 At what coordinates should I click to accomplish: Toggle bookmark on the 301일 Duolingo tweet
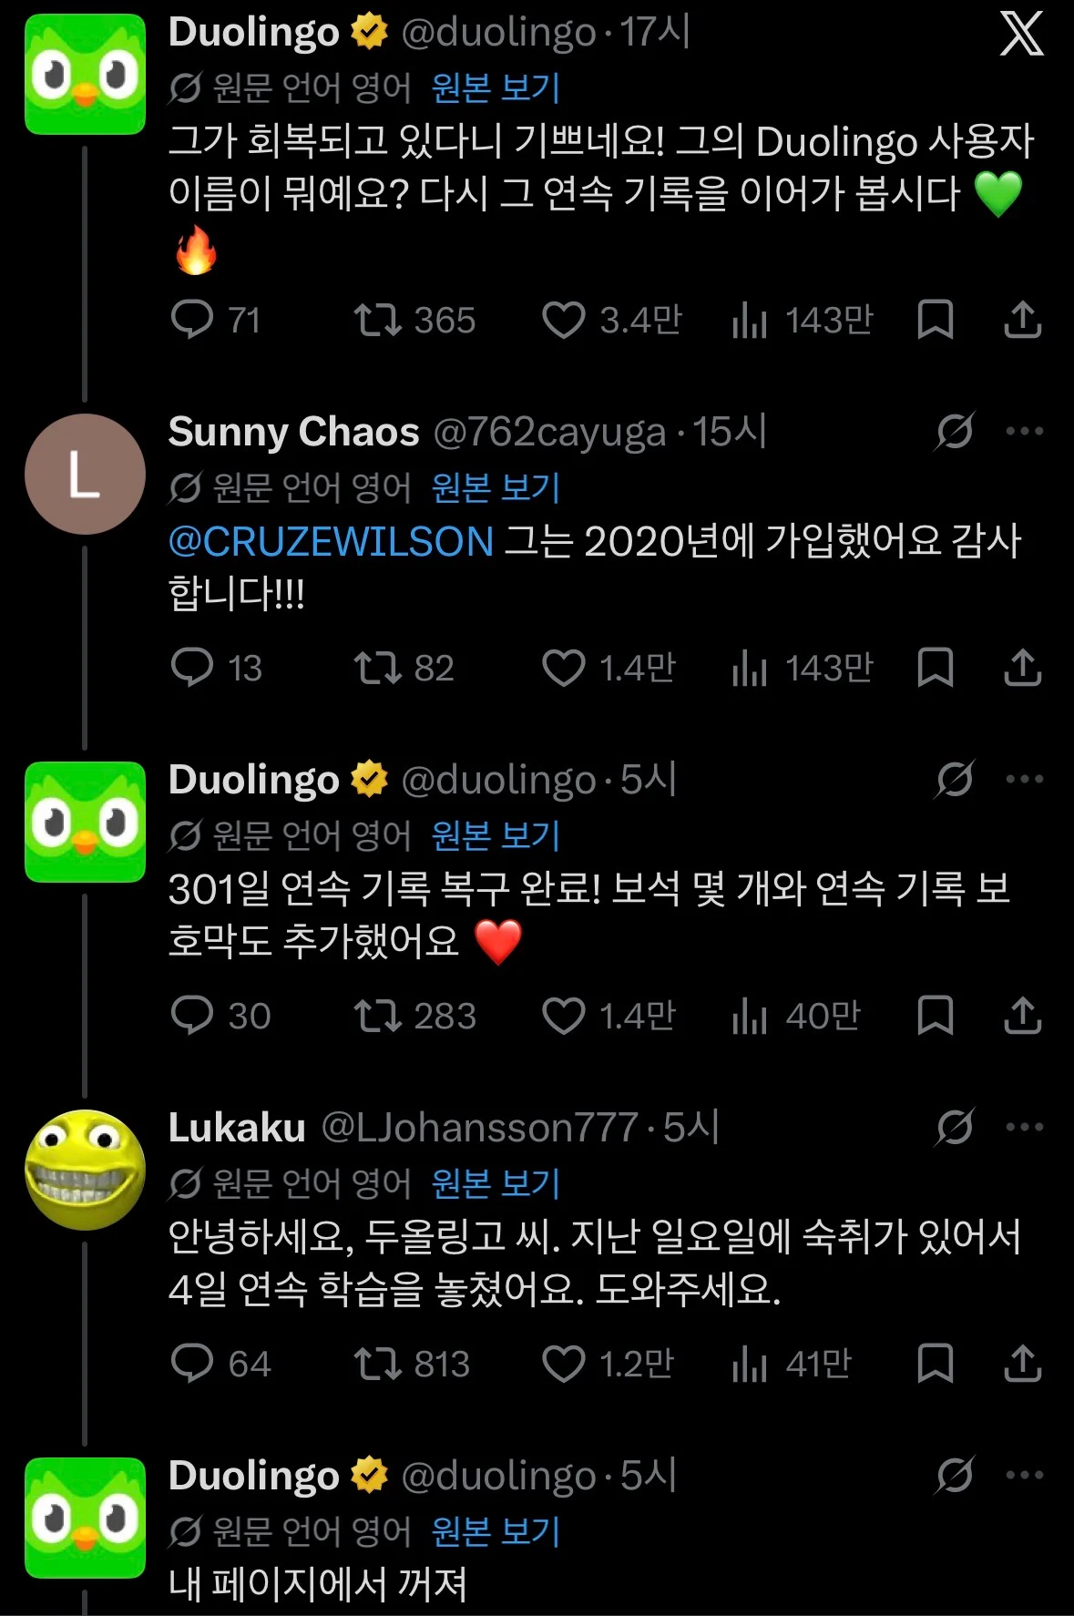click(936, 1016)
